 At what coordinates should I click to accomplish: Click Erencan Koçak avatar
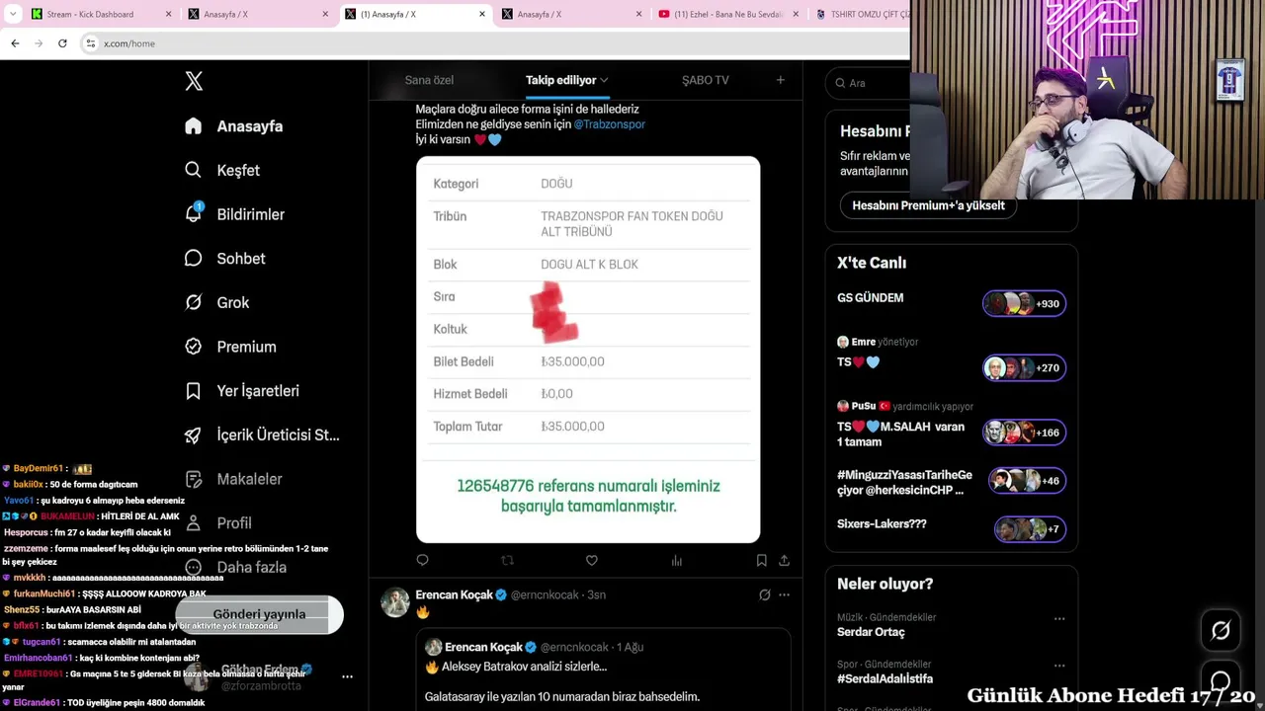[395, 601]
